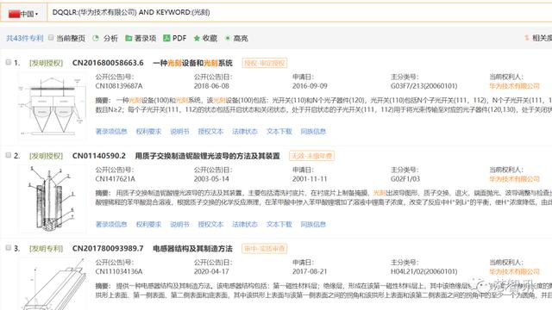This screenshot has width=552, height=310.
Task: Open 权利要求 link for first patent
Action: (x=148, y=132)
